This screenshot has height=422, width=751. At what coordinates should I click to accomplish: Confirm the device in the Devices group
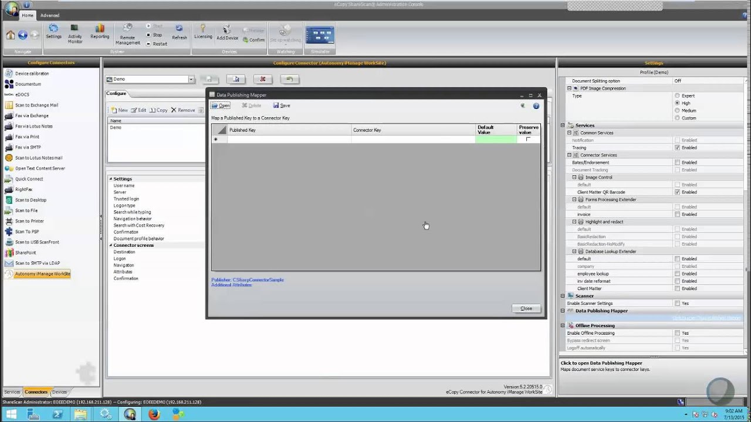[253, 40]
